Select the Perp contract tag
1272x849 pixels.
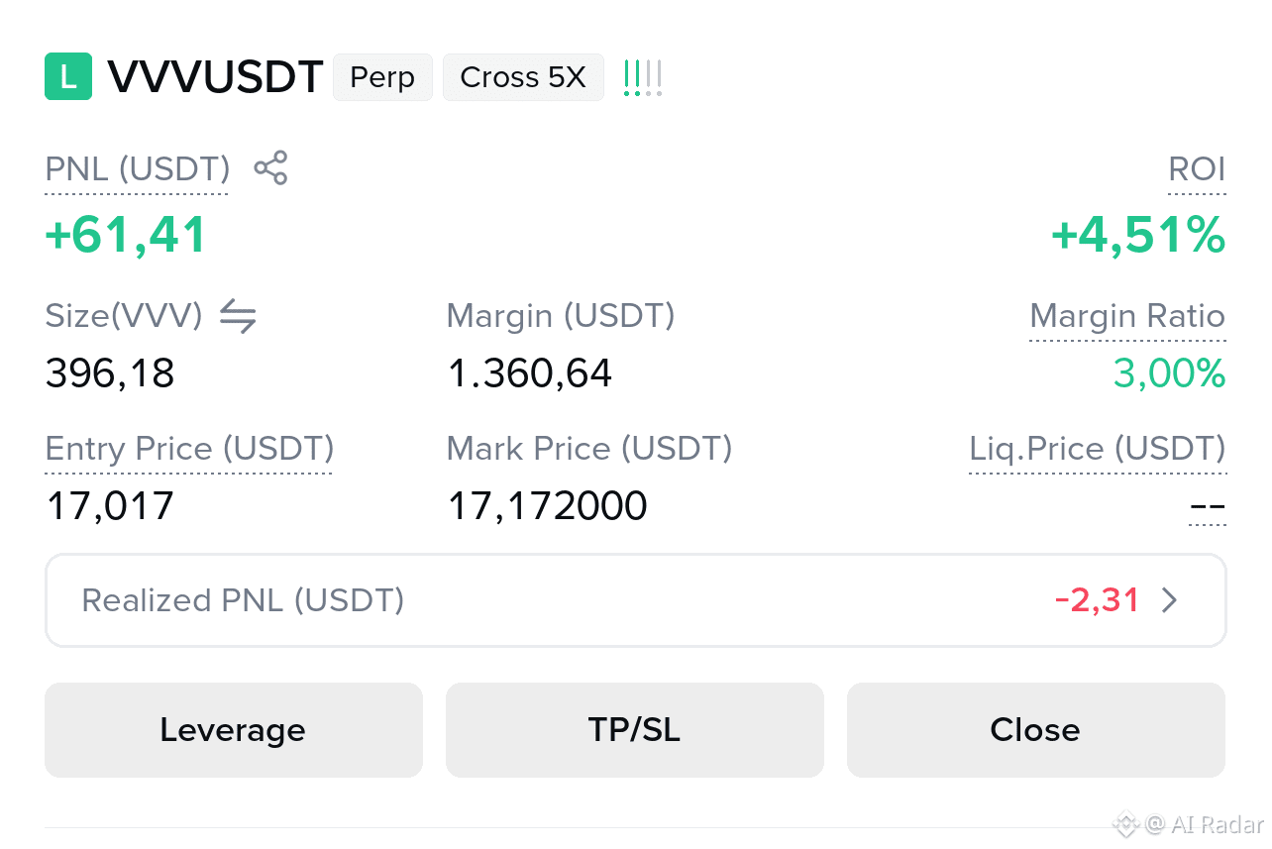pyautogui.click(x=382, y=77)
